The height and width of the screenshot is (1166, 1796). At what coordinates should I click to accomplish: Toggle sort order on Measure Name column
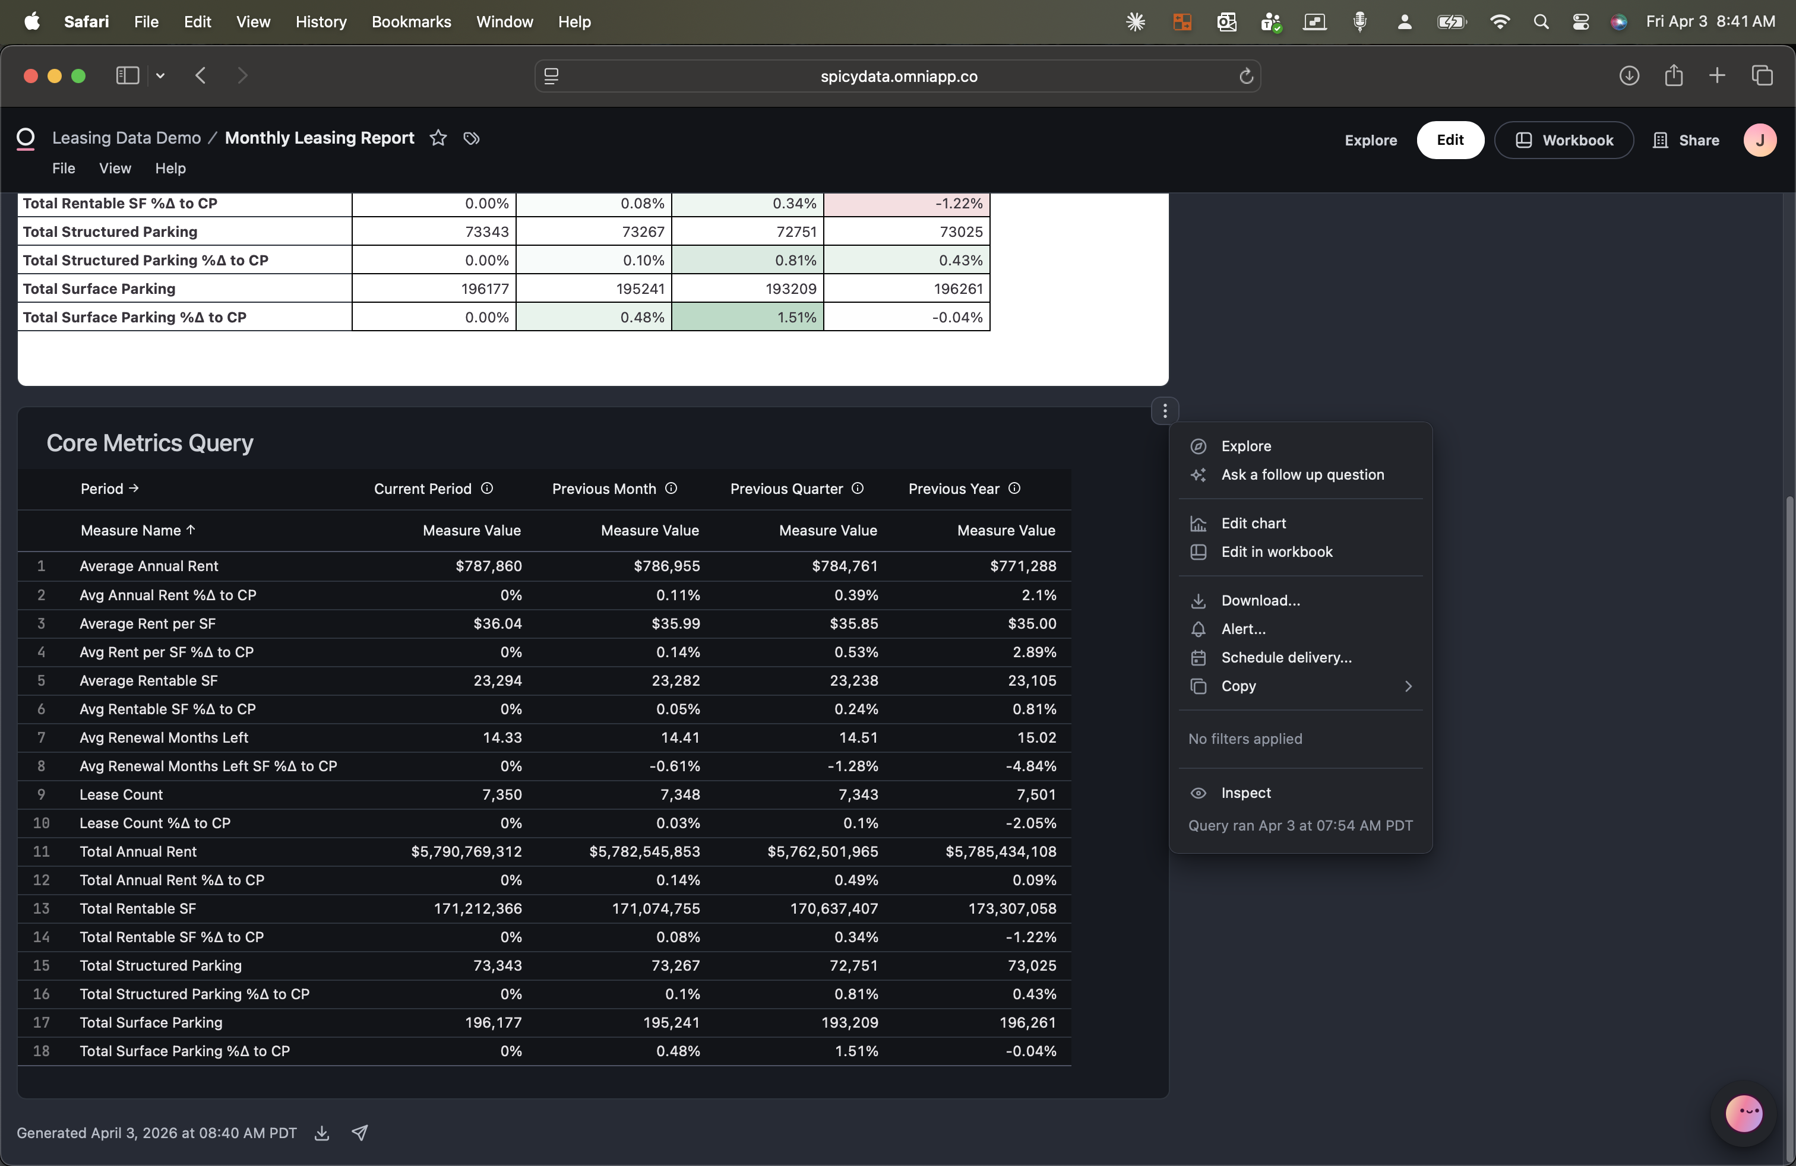pos(136,530)
